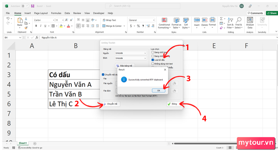
Task: Toggle the 'Chuyển mã clipboard' checkbox
Action: coord(103,75)
